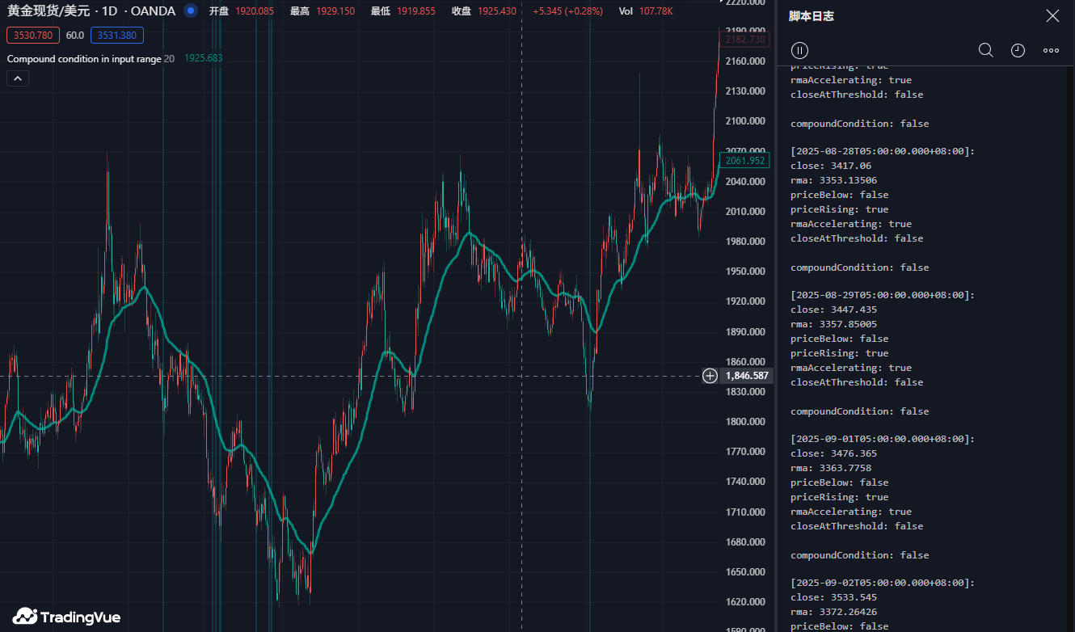
Task: Select the 2025-08-28 log entry timestamp
Action: pos(883,151)
